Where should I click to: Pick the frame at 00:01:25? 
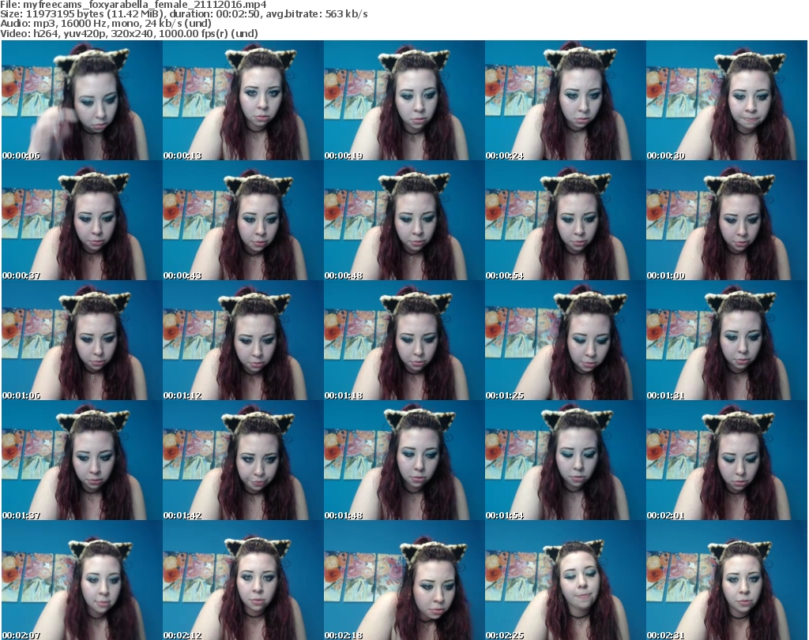coord(565,341)
